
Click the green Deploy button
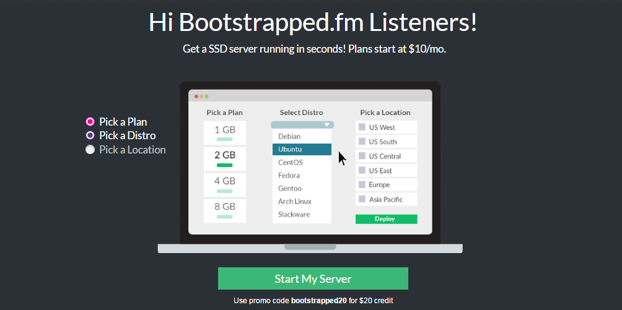[x=387, y=219]
